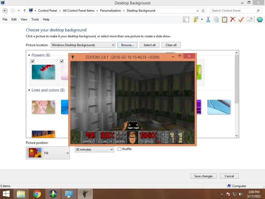The width and height of the screenshot is (265, 199).
Task: Open the Help menu
Action: (x=46, y=19)
